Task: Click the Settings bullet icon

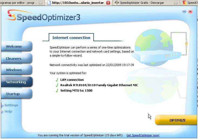Action: (2, 105)
